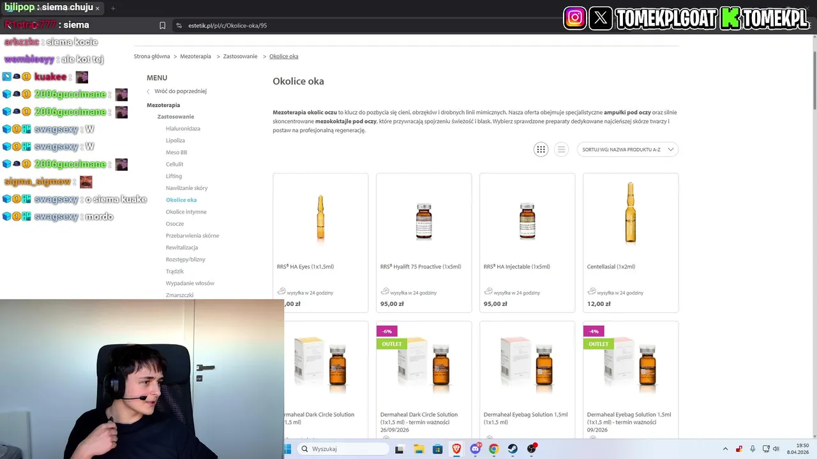Viewport: 817px width, 459px height.
Task: Open Trądzik category
Action: coord(175,272)
